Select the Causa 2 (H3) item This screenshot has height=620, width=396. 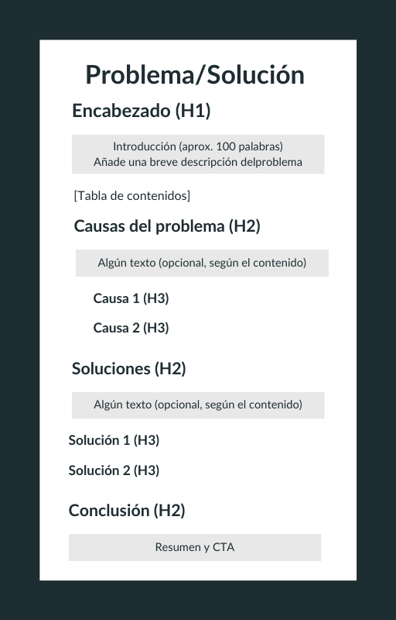131,328
